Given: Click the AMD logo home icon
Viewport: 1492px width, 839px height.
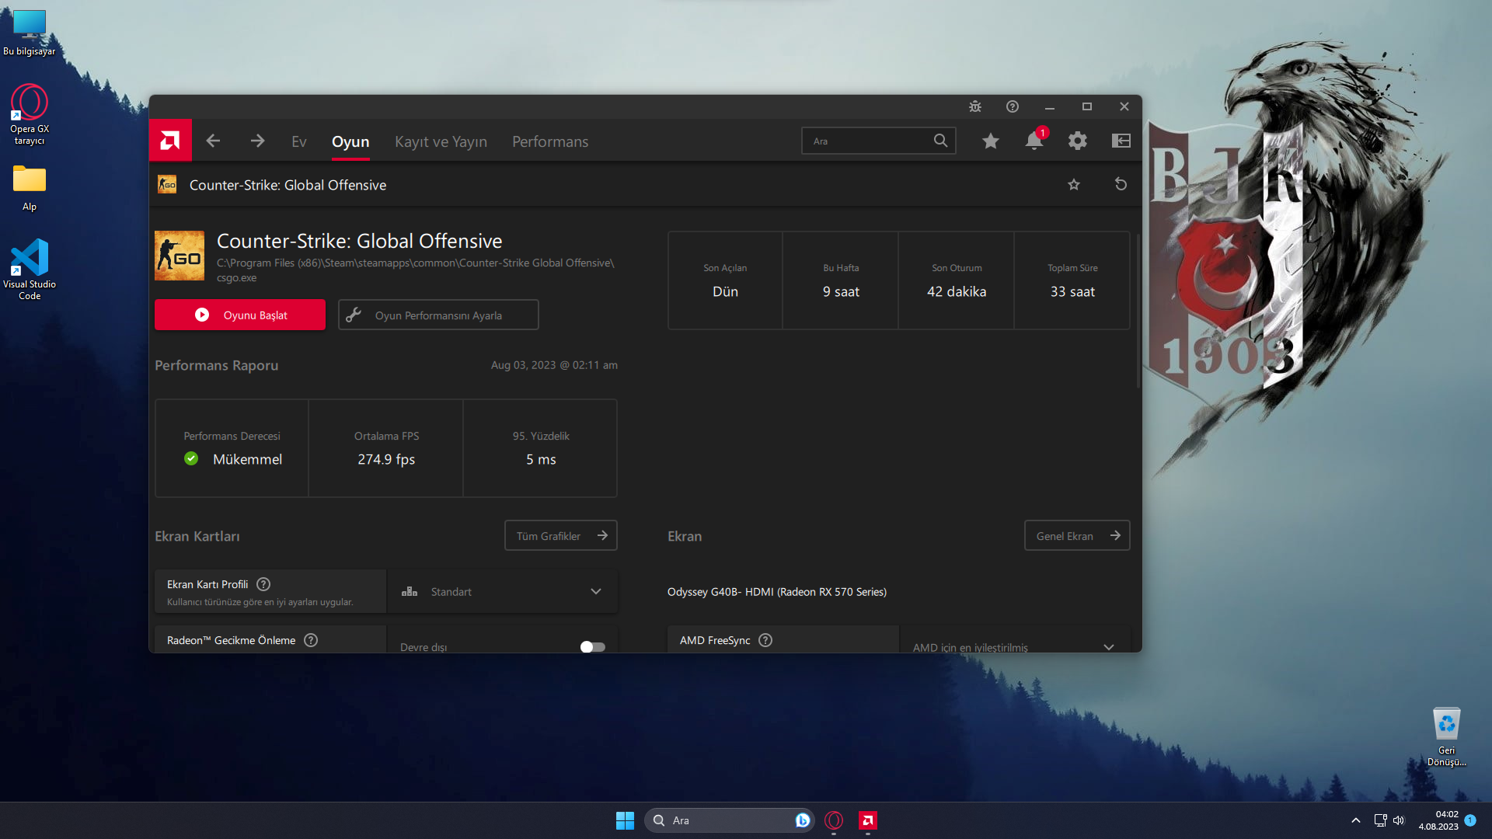Looking at the screenshot, I should point(170,141).
